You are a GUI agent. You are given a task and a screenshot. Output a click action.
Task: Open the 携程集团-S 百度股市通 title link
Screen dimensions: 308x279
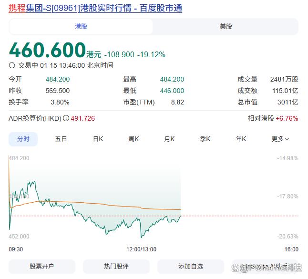click(x=95, y=9)
